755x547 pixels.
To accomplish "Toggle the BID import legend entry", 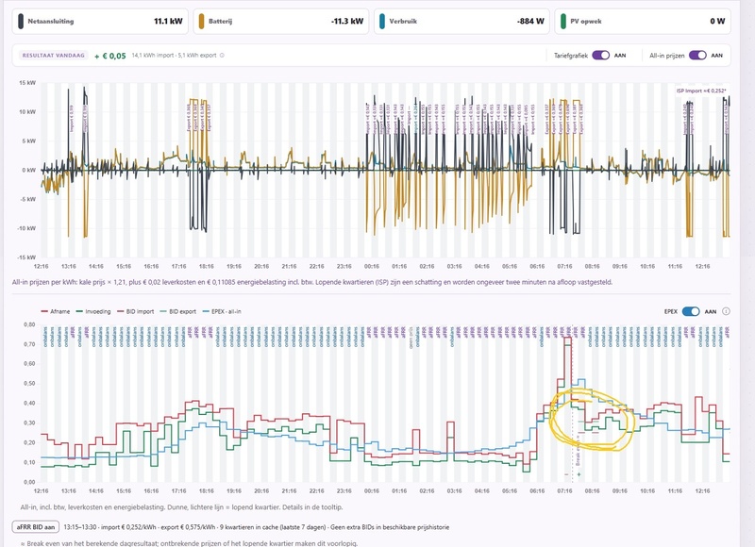I will (136, 311).
